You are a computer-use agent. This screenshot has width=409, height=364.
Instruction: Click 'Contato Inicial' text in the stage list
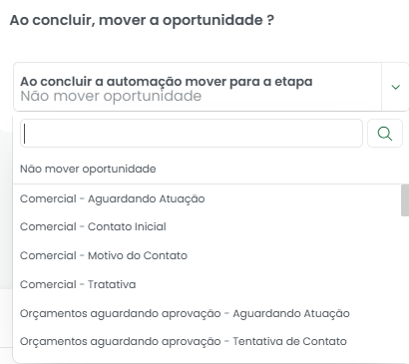127,226
